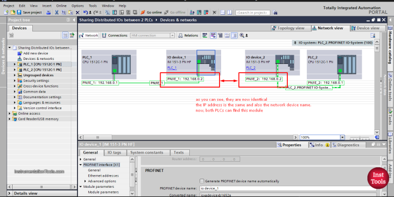Cut selection with the scissors icon
394x197 pixels.
click(57, 12)
